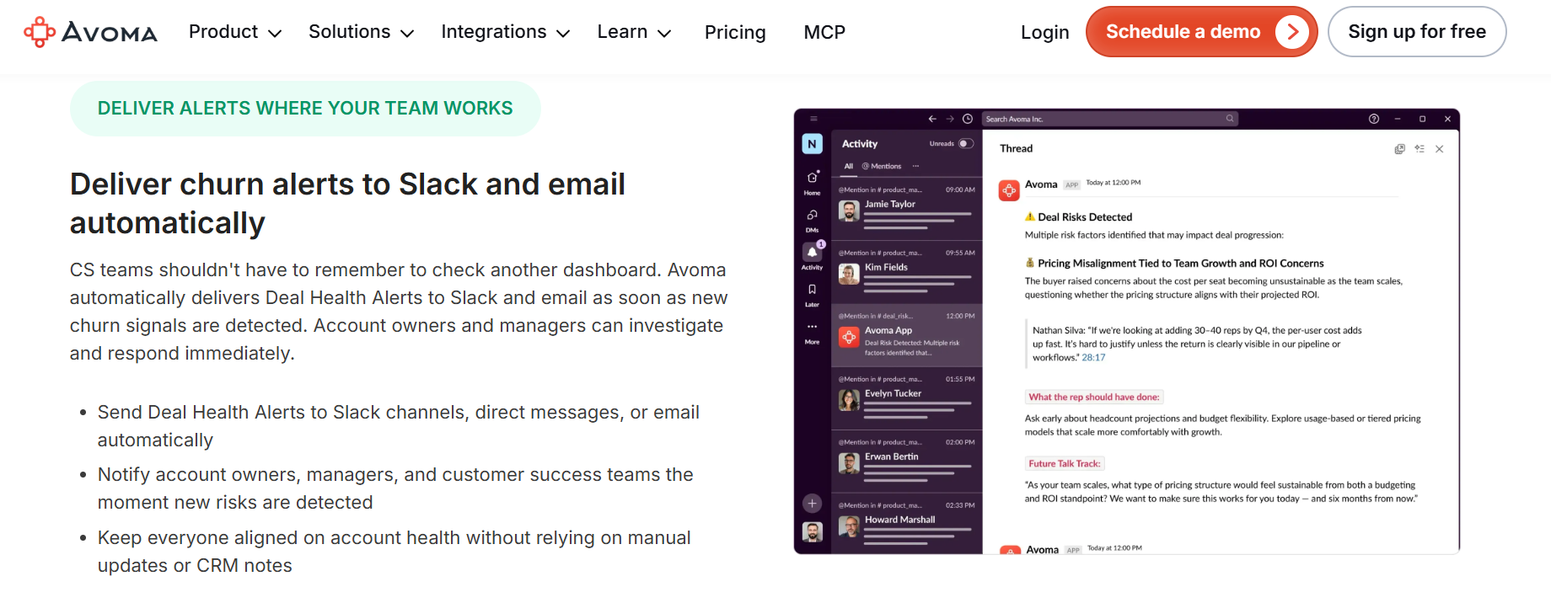1551x603 pixels.
Task: Open the Avoma App deal risk notification
Action: coord(907,335)
